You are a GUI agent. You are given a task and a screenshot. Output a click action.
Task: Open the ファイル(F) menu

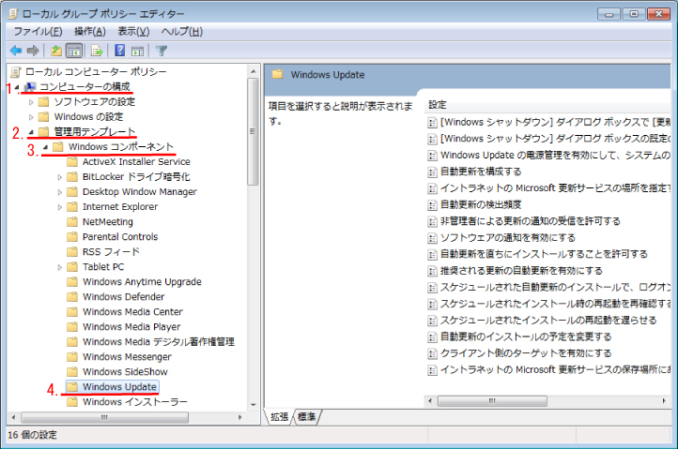pos(39,32)
